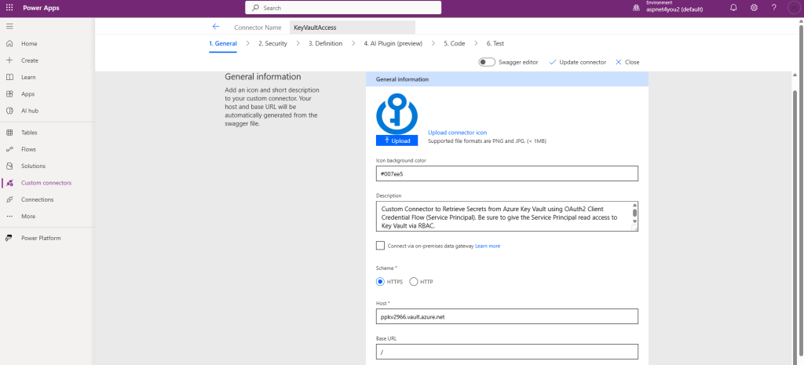Open the Learn more link
The height and width of the screenshot is (365, 804).
(488, 246)
